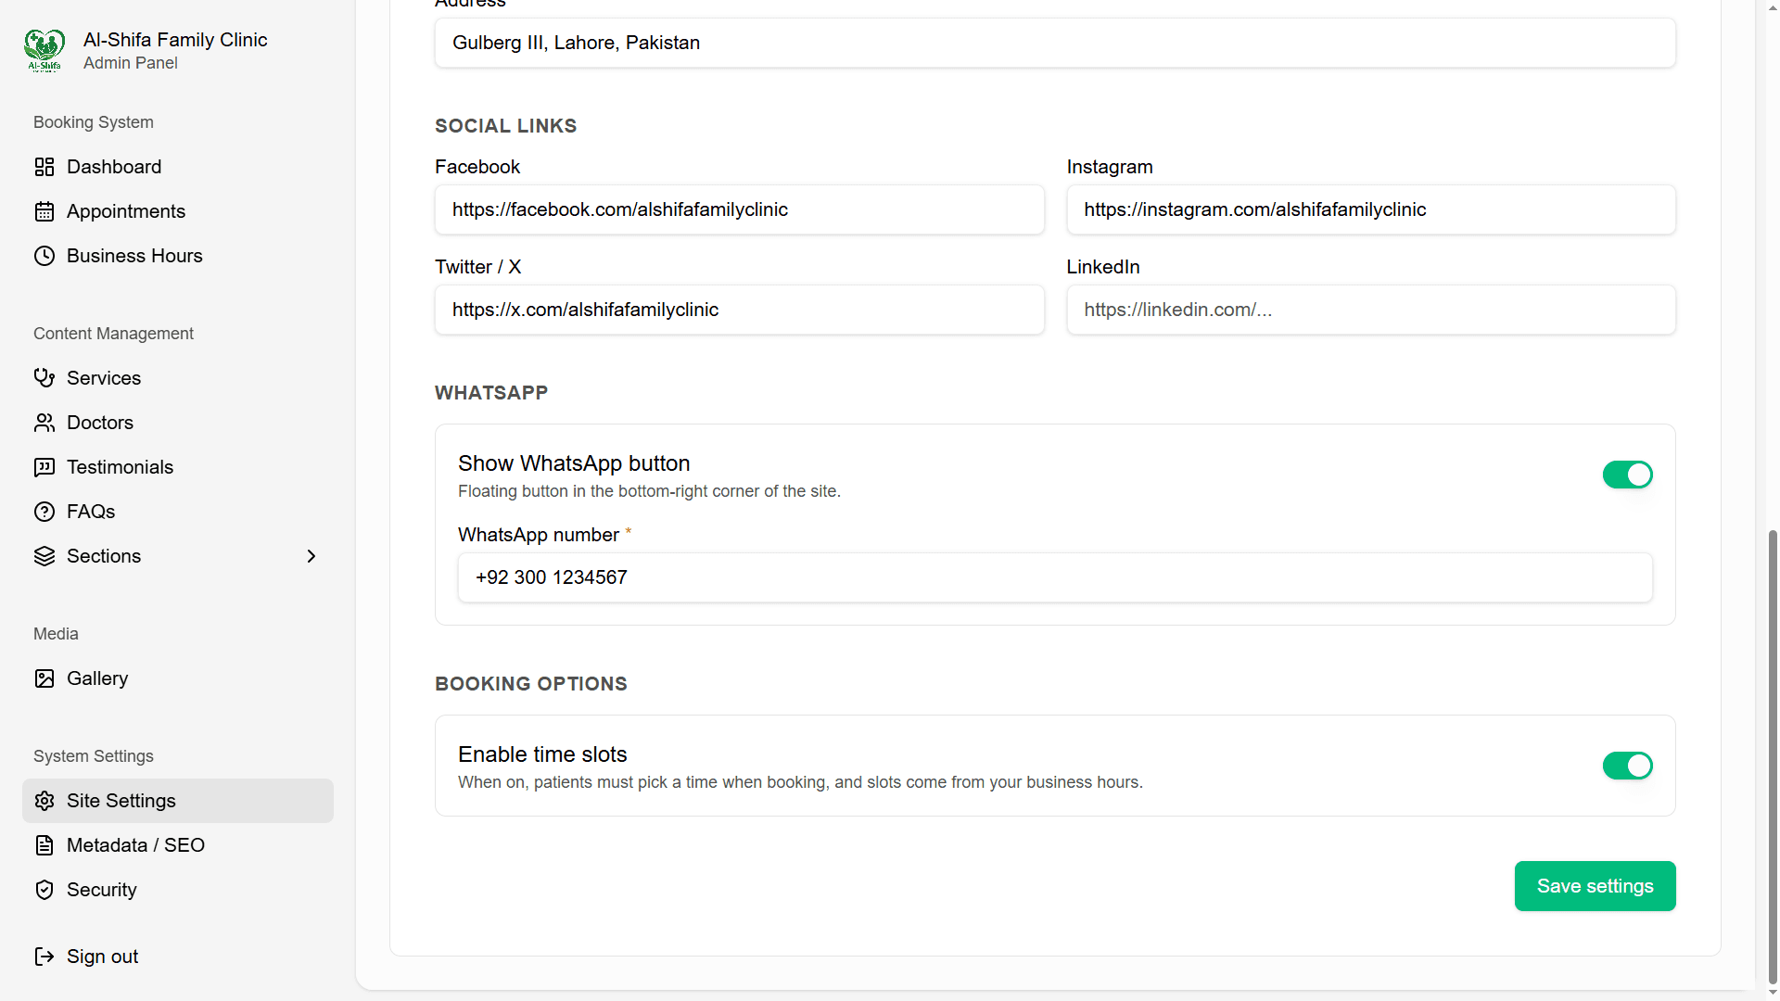Click the 'LinkedIn' field label
1780x1001 pixels.
coord(1103,267)
